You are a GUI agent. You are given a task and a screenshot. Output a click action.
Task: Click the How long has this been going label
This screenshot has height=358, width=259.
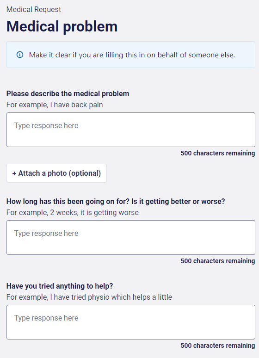click(116, 201)
